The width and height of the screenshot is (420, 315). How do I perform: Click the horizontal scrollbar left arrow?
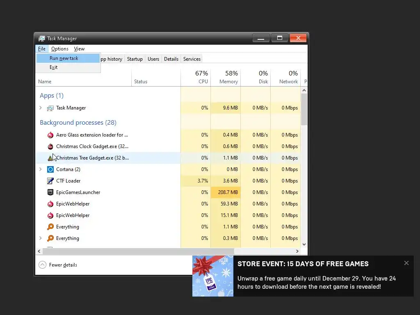tap(39, 251)
